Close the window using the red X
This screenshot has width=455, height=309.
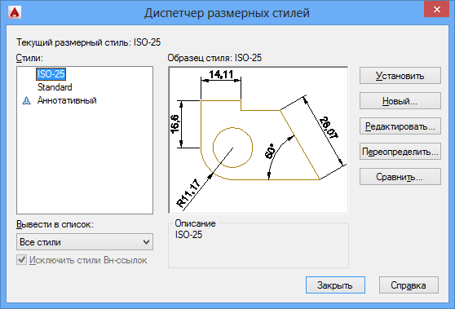(436, 9)
